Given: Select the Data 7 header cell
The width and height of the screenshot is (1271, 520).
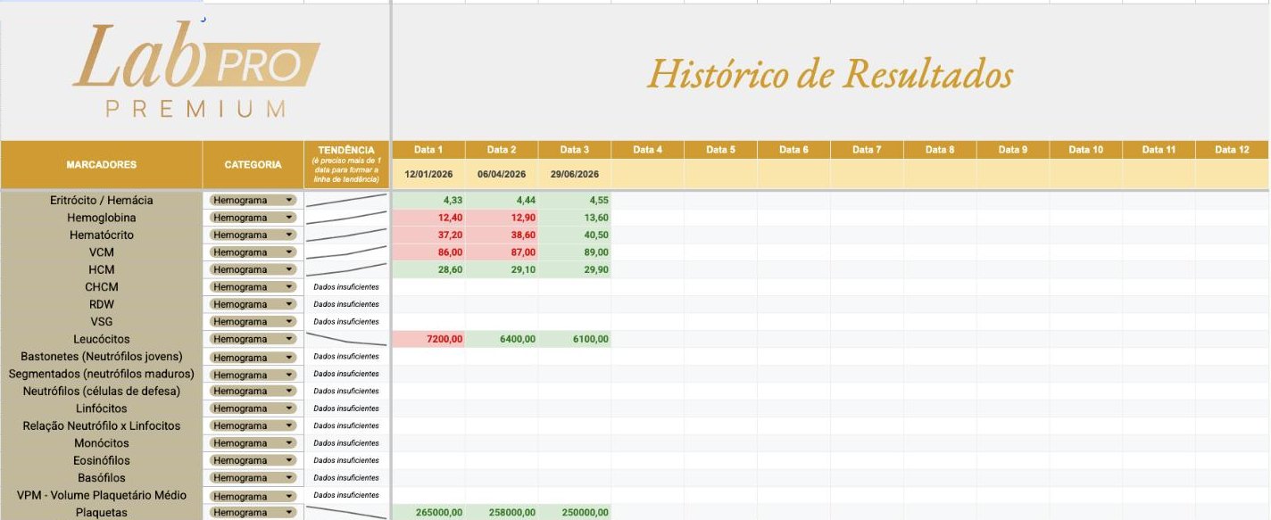Looking at the screenshot, I should [x=868, y=150].
